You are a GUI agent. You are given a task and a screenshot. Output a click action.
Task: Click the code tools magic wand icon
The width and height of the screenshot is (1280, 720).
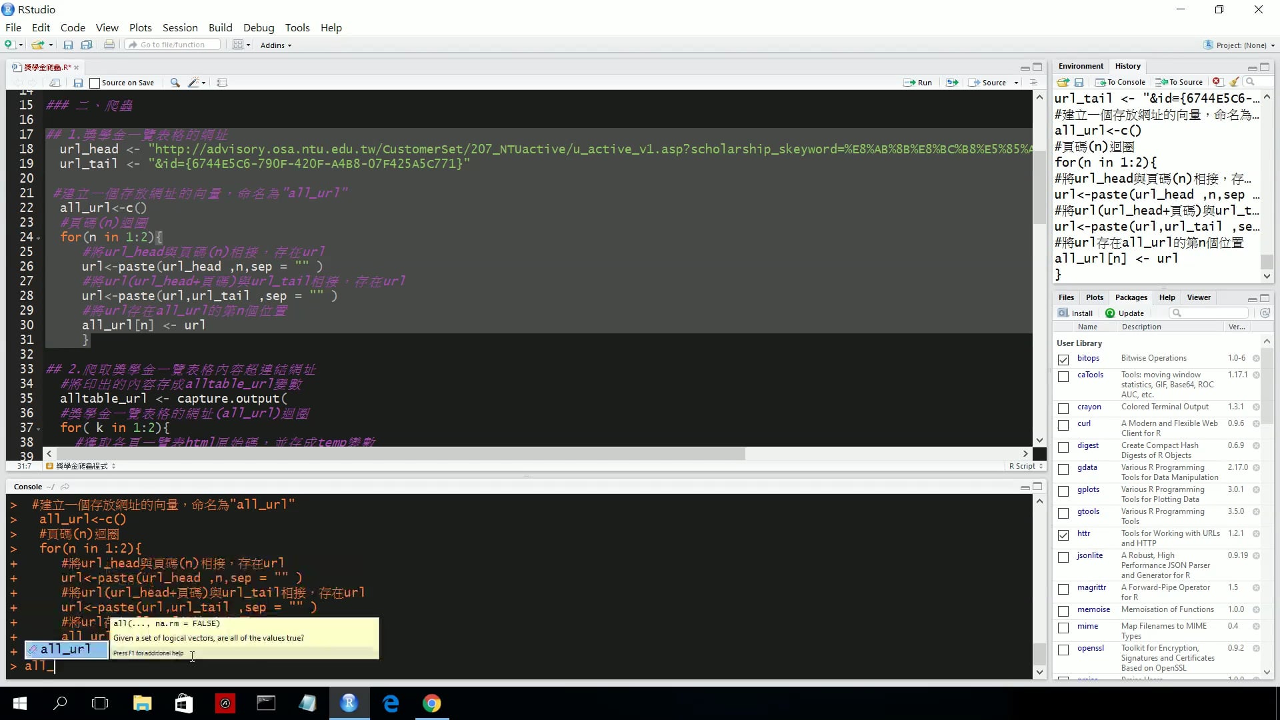(x=193, y=83)
